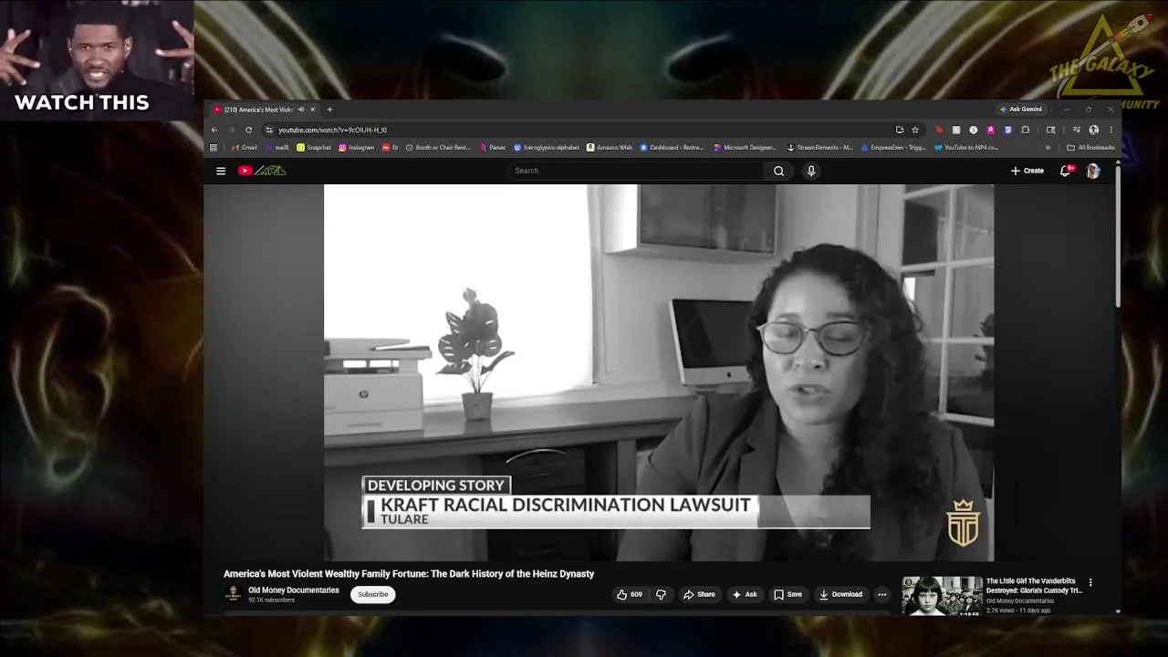This screenshot has width=1168, height=657.
Task: Go to the YouTube home logo
Action: 263,171
